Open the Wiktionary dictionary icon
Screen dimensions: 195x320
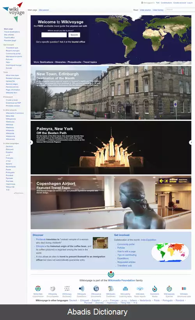click(67, 288)
